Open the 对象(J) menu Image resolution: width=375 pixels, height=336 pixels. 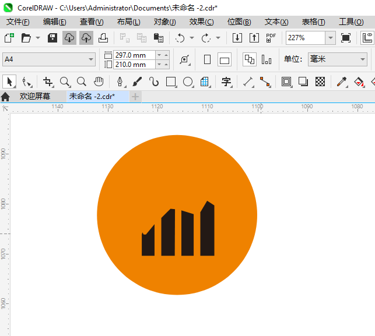coord(165,22)
